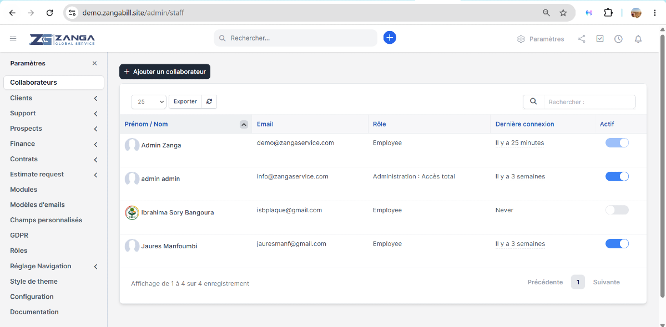Click Ibrahima Sory Bangoura's profile picture
This screenshot has height=327, width=666.
[132, 213]
